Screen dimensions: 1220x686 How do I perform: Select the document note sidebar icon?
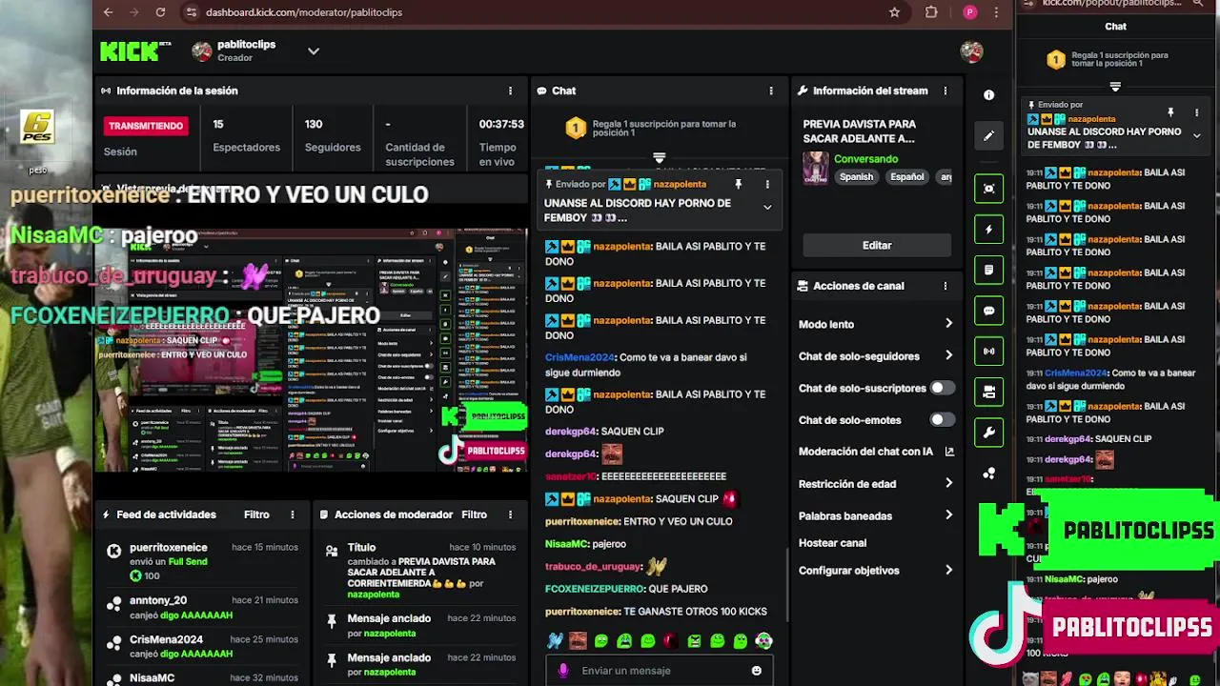pos(989,271)
